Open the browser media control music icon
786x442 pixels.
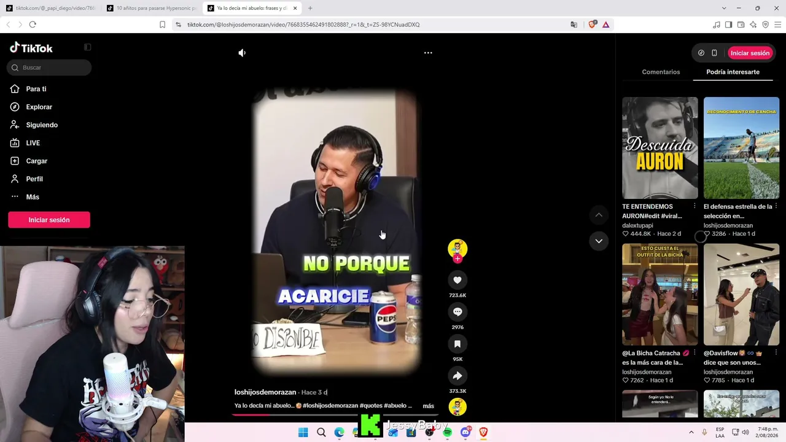pos(717,25)
